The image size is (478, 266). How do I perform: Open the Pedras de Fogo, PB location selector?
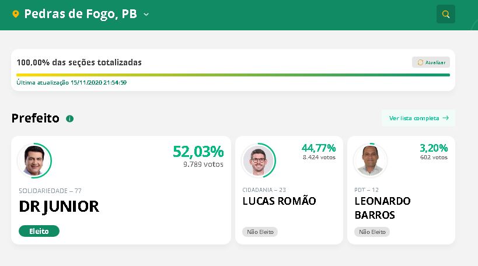pos(81,14)
